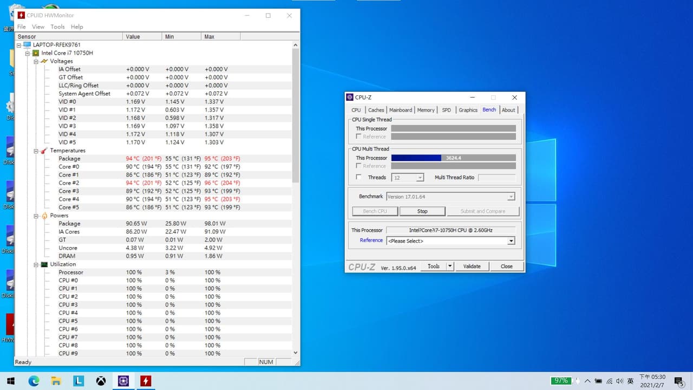Click the Tools button in CPU-Z
This screenshot has width=693, height=390.
tap(434, 266)
